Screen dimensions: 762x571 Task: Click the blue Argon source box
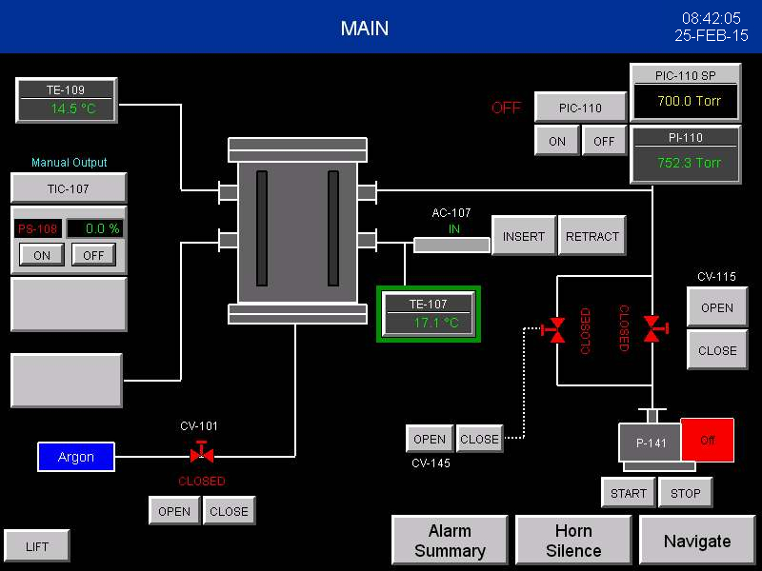pyautogui.click(x=76, y=457)
